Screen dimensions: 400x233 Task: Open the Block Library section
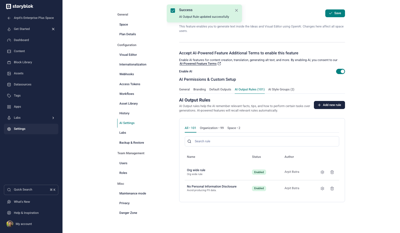tap(23, 62)
